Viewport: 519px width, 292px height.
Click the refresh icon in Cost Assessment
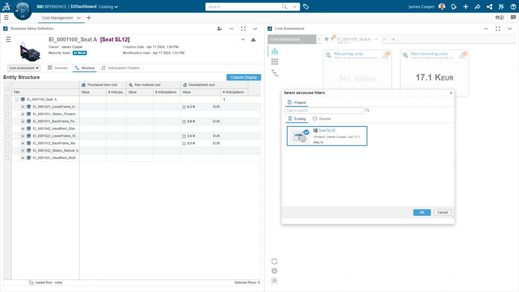(275, 261)
